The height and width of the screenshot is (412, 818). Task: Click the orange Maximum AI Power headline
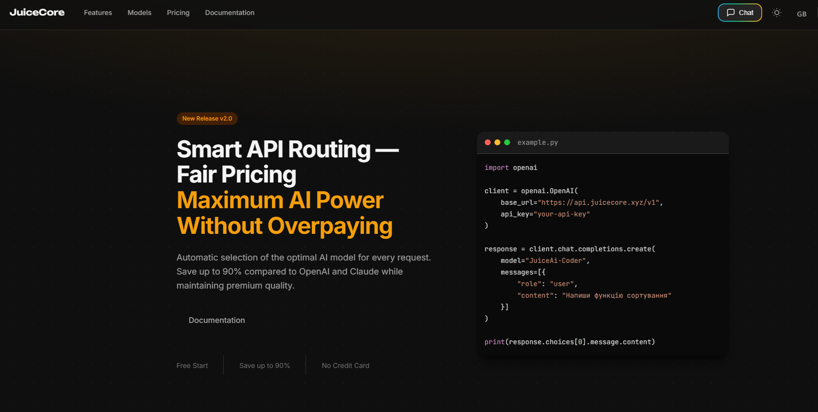click(x=280, y=200)
